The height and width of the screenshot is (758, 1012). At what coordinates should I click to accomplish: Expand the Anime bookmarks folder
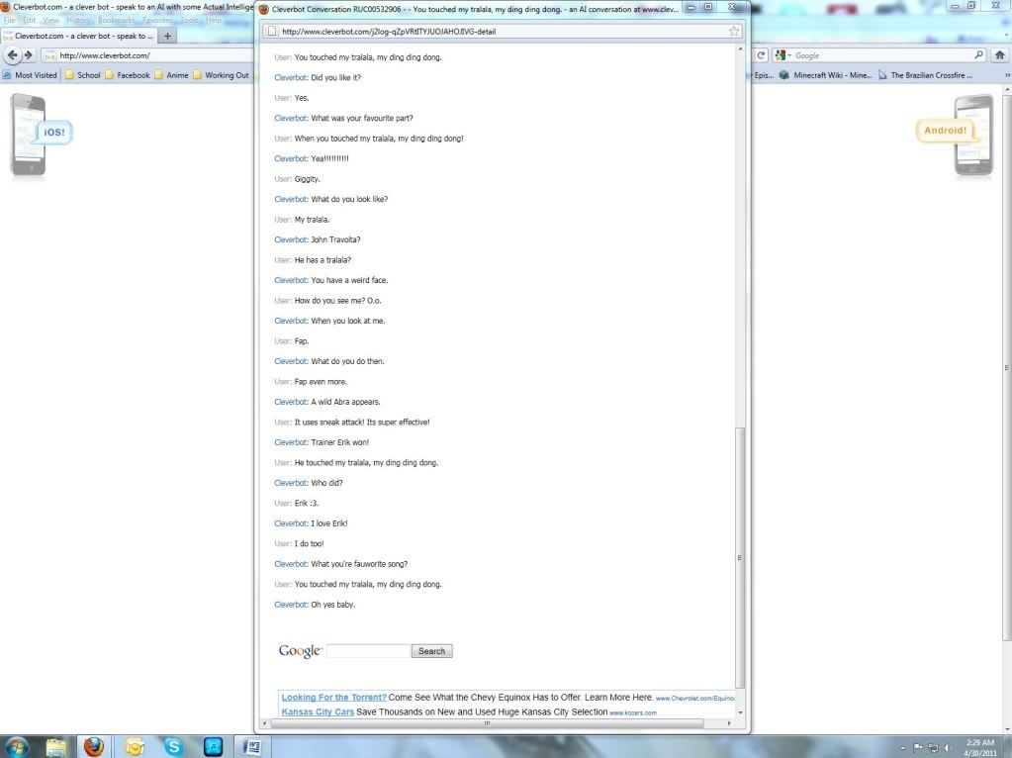pos(171,75)
